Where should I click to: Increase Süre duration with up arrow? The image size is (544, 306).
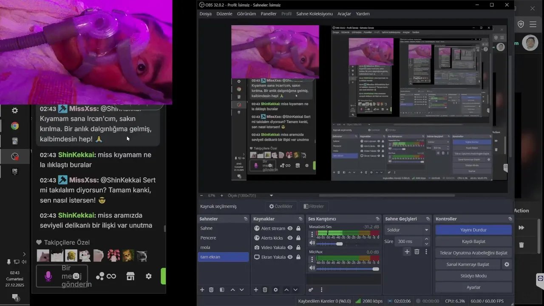click(427, 239)
